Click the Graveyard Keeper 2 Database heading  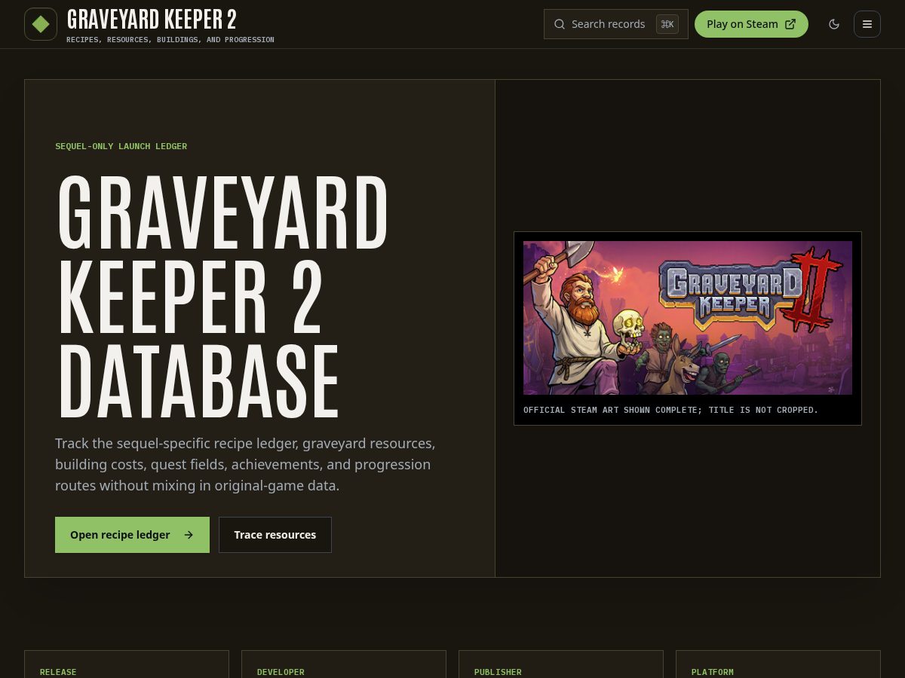pos(223,295)
